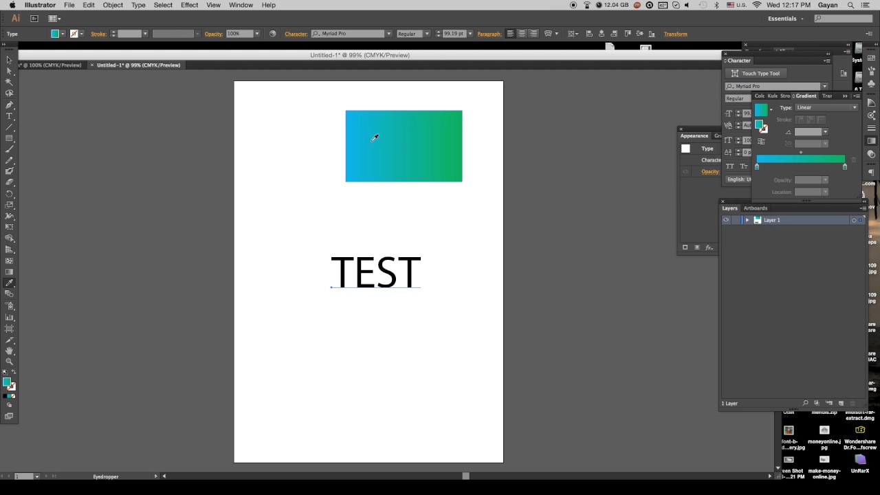Click the Transform link in the control bar

[x=675, y=34]
